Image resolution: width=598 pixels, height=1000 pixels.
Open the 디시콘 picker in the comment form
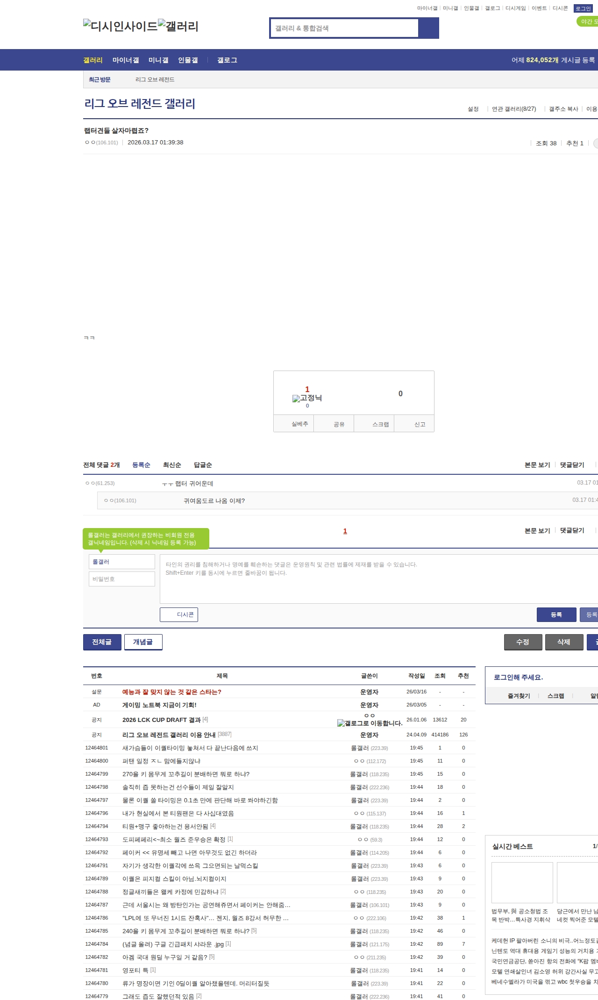coord(179,614)
